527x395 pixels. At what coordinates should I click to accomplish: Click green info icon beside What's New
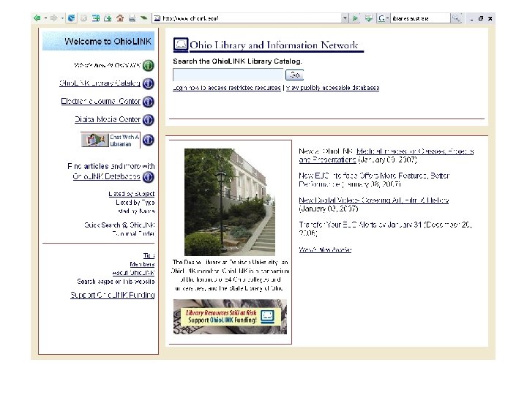[x=148, y=65]
